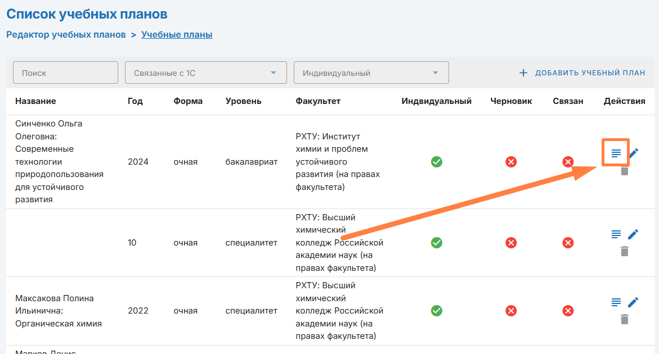Open details list icon for Максакова Полина plan

click(616, 302)
